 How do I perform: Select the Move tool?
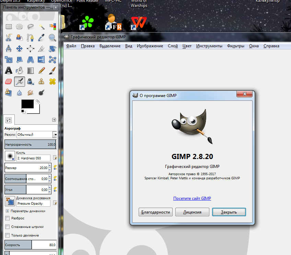coord(19,49)
